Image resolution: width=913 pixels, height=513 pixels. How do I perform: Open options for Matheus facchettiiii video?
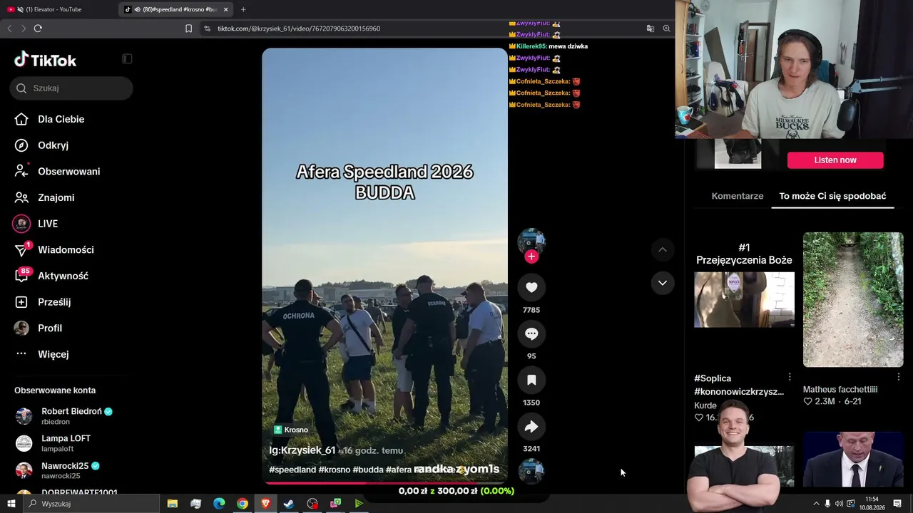899,377
